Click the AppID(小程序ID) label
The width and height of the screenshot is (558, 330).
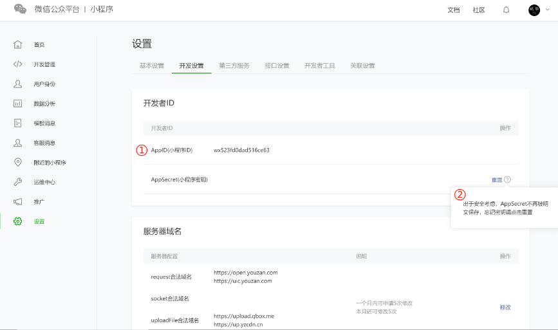172,150
